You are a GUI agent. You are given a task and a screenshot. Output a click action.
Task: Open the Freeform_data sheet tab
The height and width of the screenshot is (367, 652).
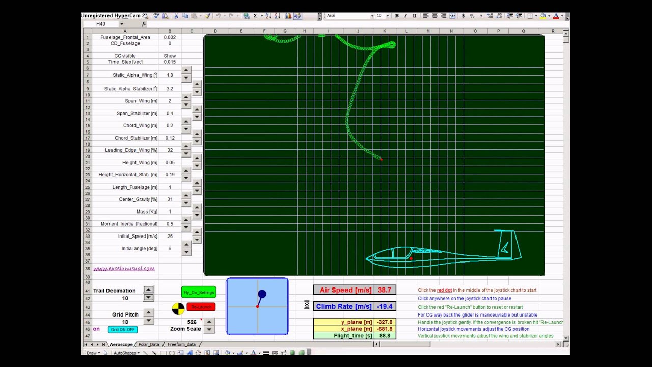(x=182, y=344)
